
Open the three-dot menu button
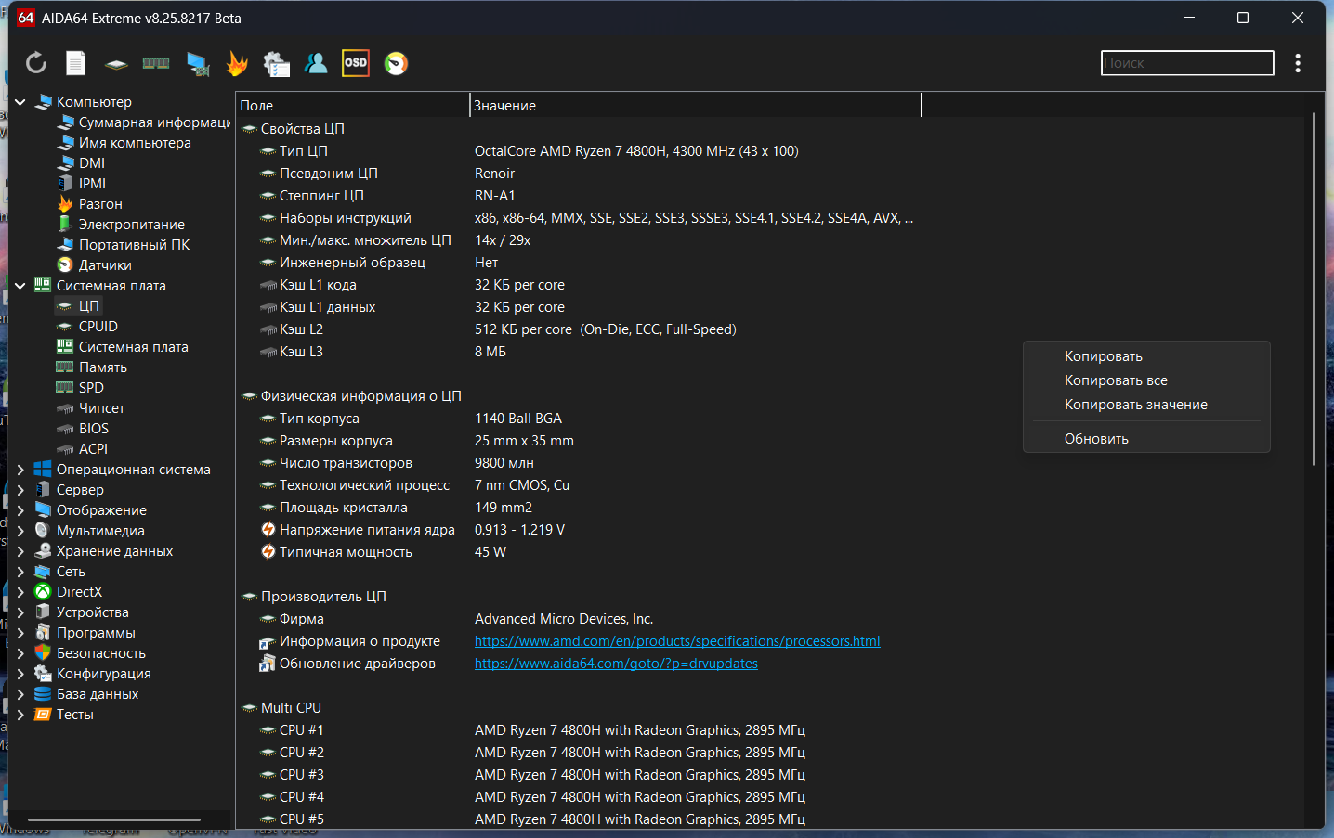click(1298, 63)
